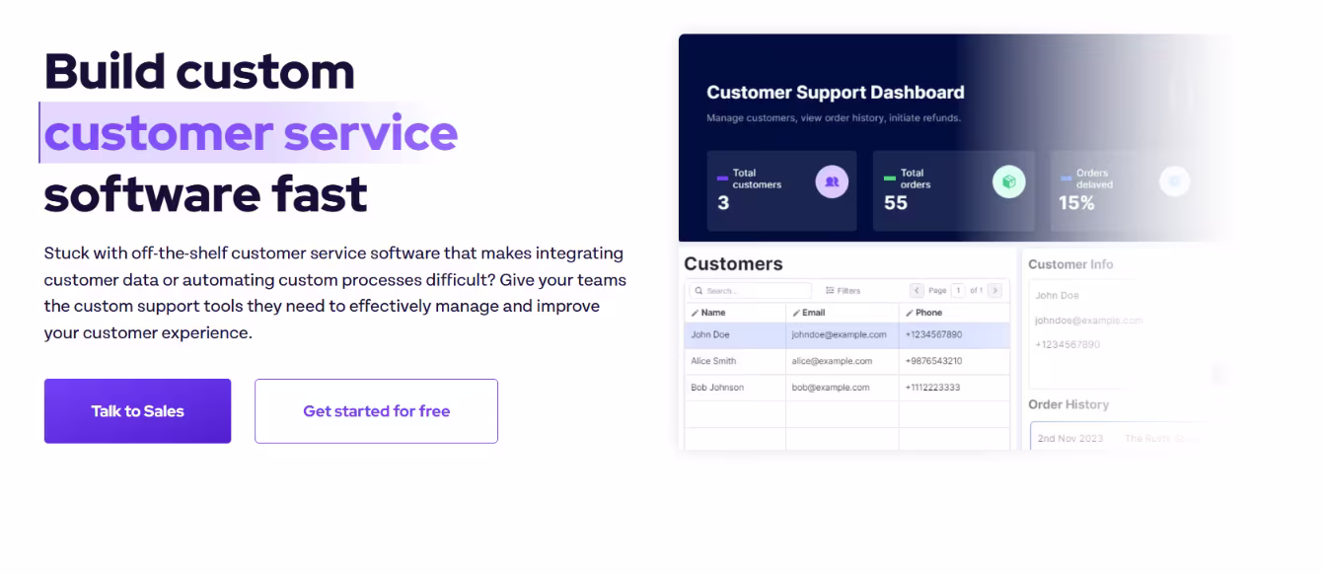Click the Total orders value 55
This screenshot has height=574, width=1322.
[x=895, y=203]
